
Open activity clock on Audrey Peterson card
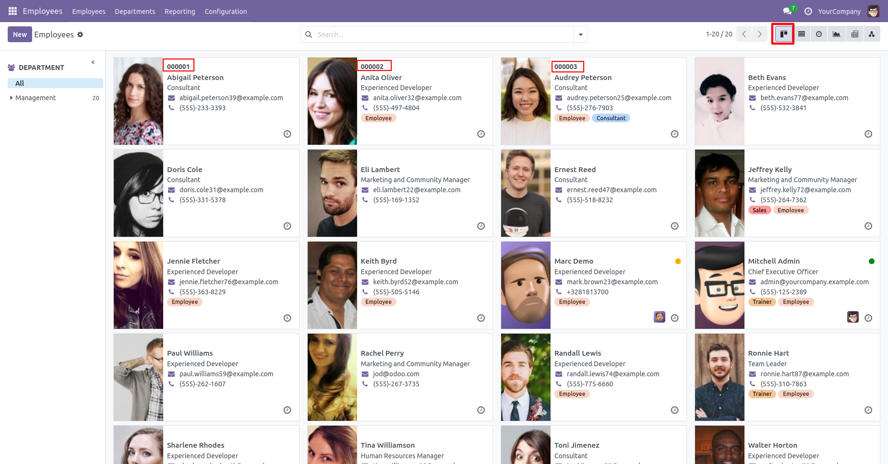point(674,134)
